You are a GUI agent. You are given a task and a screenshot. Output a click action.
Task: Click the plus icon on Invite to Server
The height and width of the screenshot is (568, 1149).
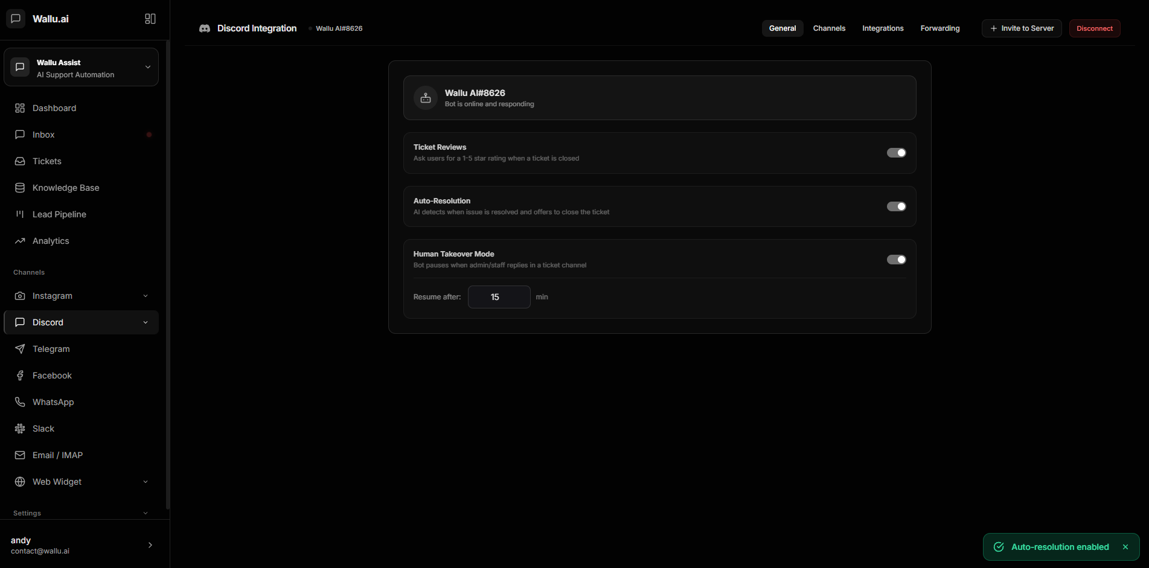994,28
